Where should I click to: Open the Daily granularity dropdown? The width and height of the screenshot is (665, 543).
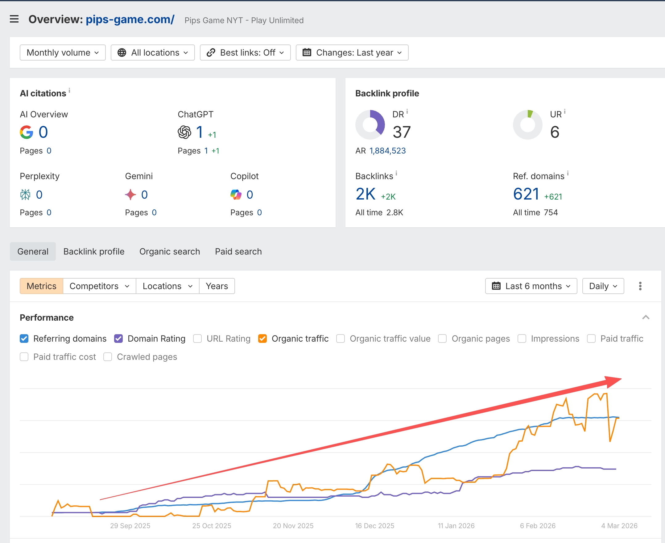[602, 286]
